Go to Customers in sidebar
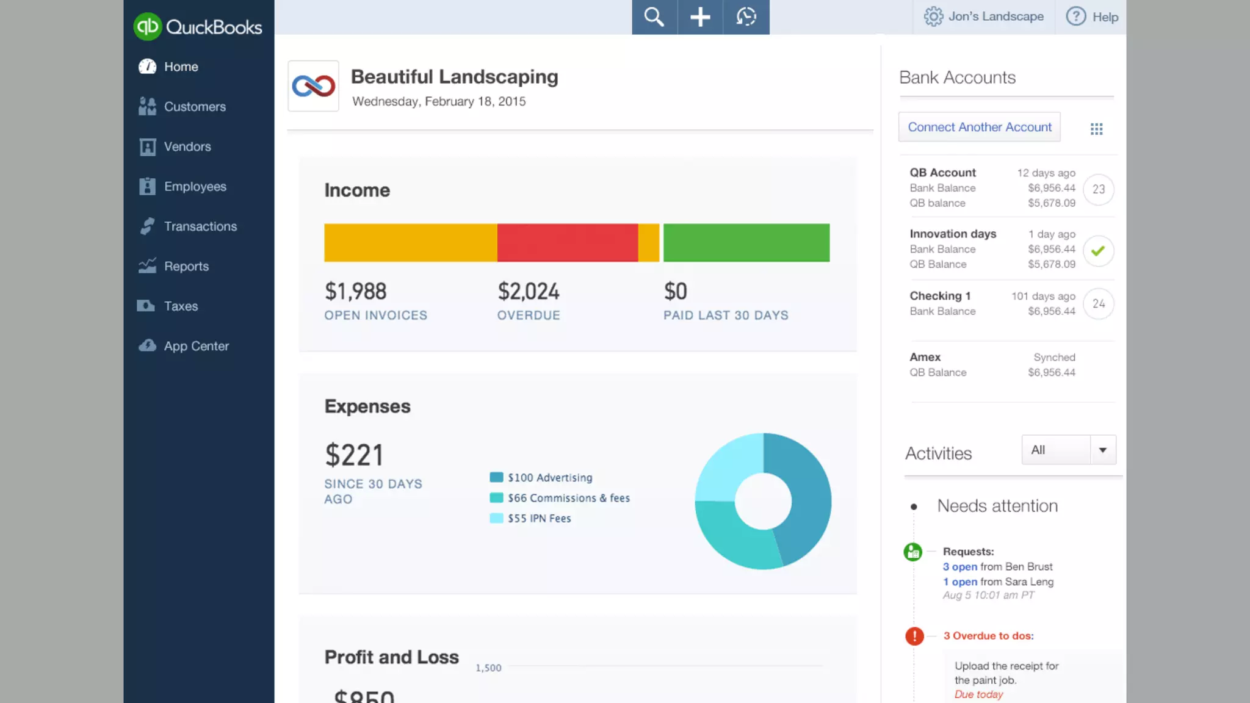Viewport: 1250px width, 703px height. pyautogui.click(x=195, y=107)
